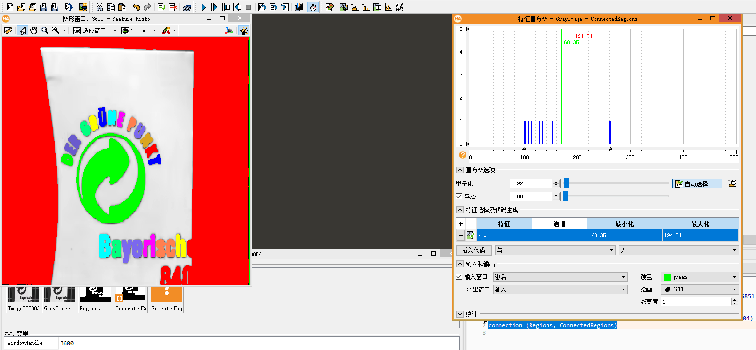Copy selection via the toolbar Copy icon
This screenshot has width=756, height=350.
click(111, 7)
